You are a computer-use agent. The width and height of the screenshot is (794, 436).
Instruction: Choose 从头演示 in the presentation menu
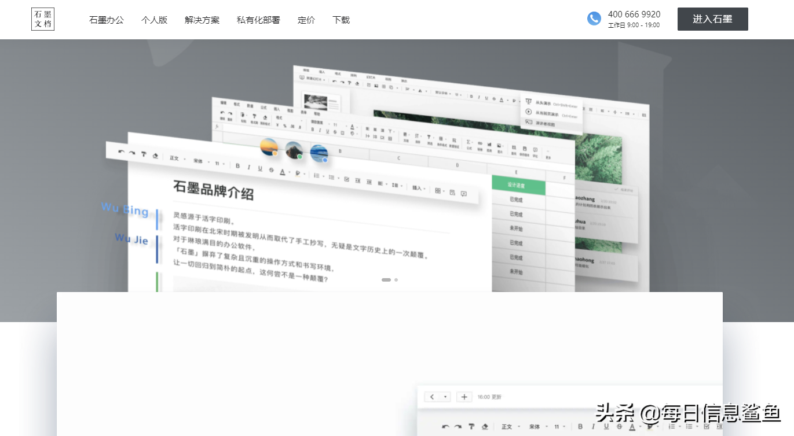551,103
